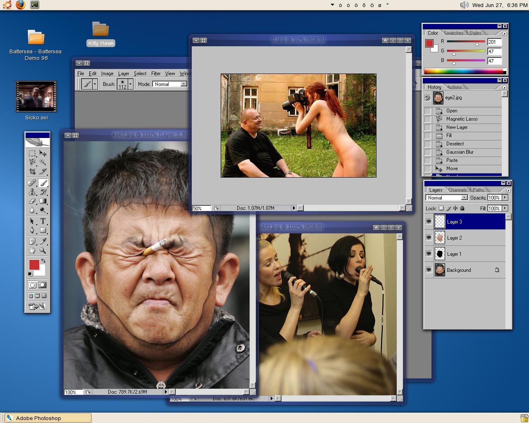
Task: Open the Layer menu
Action: tap(124, 74)
